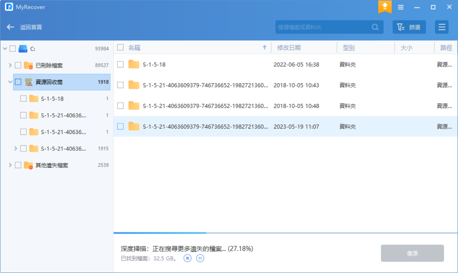Expand the tree folder with 1915 items
This screenshot has width=458, height=273.
click(x=16, y=148)
